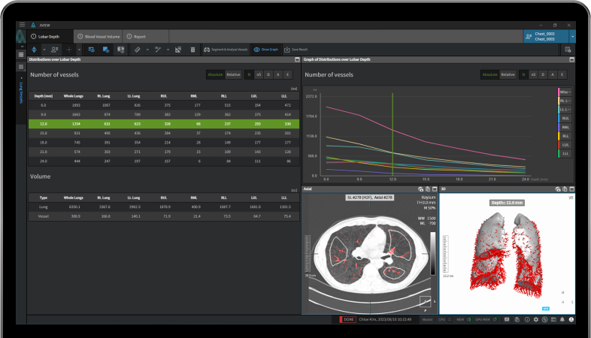Screen dimensions: 591x338
Task: Expand the dropdown beside the pan tool
Action: coord(44,50)
